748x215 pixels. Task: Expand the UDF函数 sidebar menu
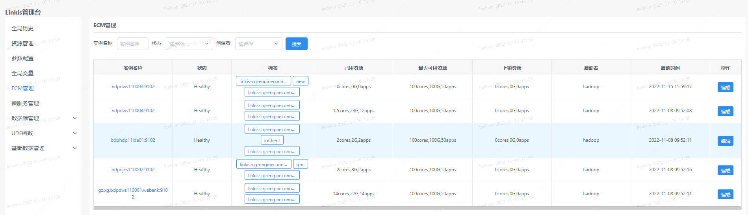pyautogui.click(x=43, y=133)
